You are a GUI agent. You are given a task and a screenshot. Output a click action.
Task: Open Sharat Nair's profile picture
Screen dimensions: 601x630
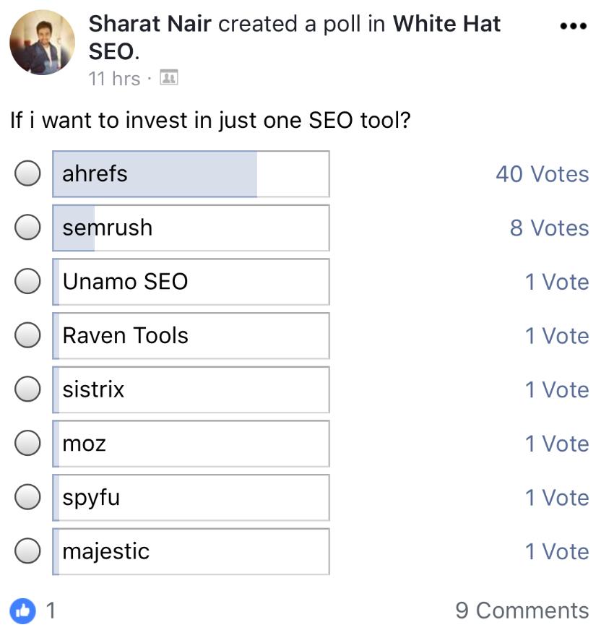click(42, 43)
